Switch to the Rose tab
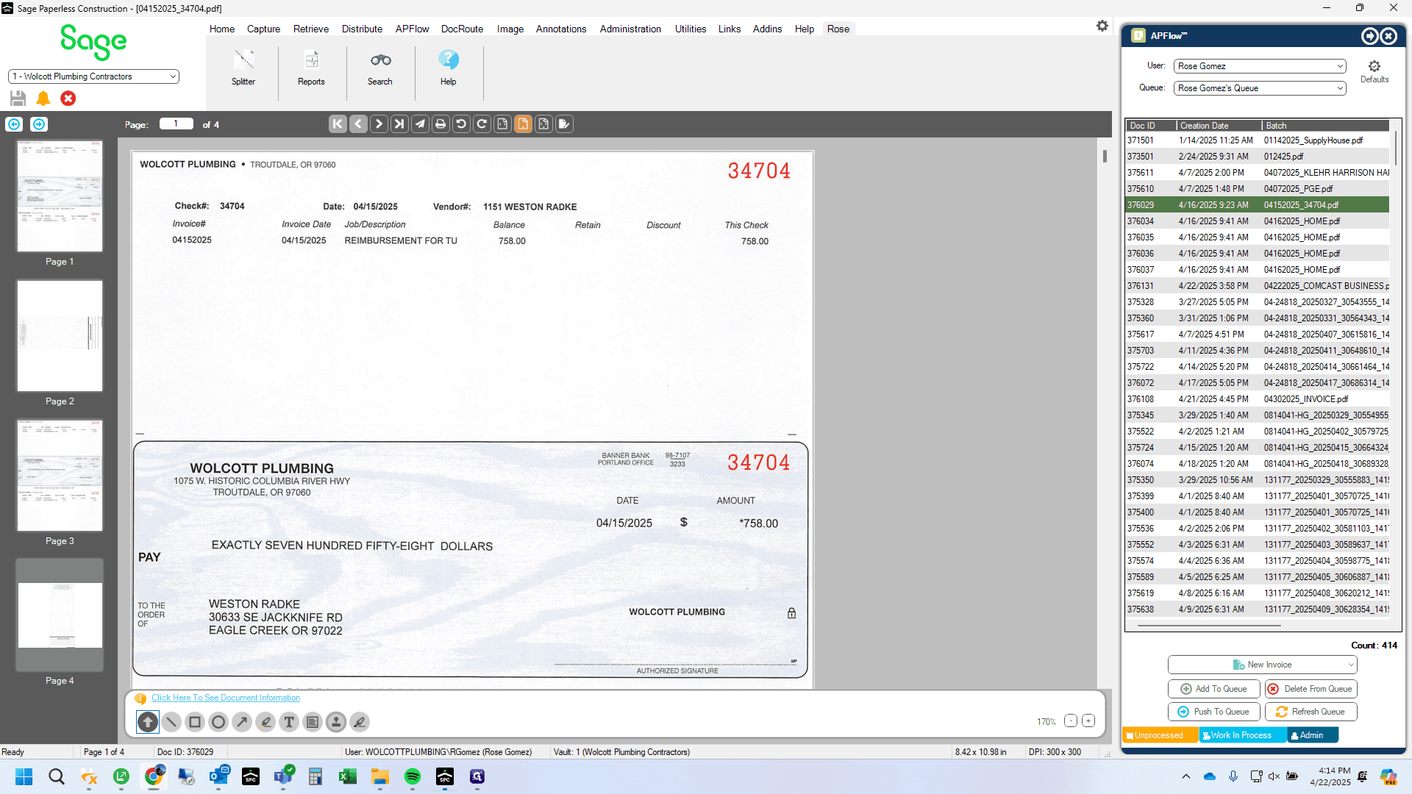This screenshot has height=794, width=1412. pos(838,29)
